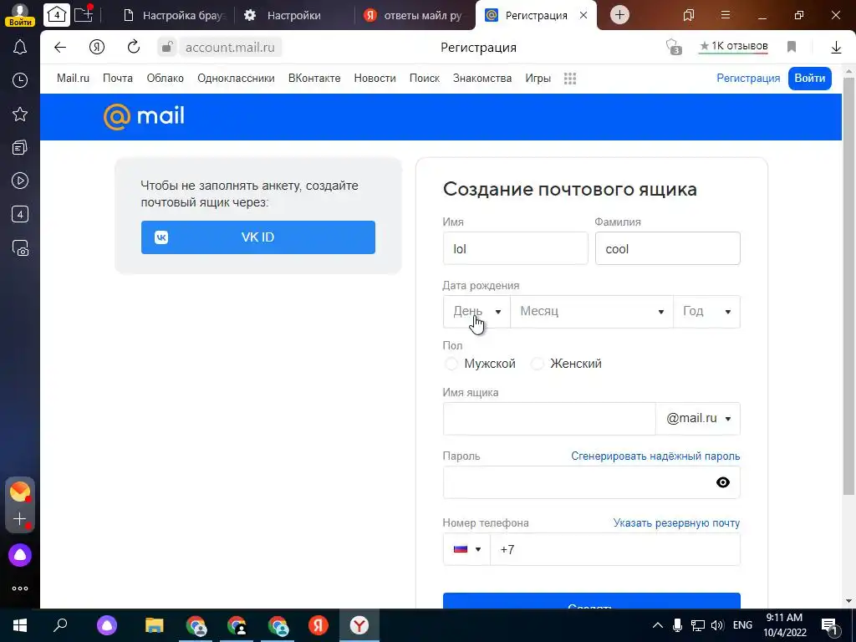Open tab counter 4 icon in sidebar
This screenshot has height=642, width=856.
tap(20, 214)
